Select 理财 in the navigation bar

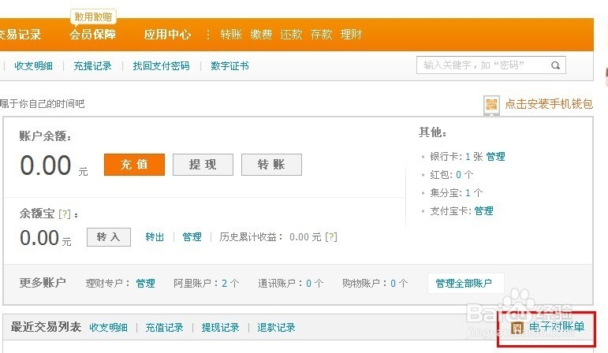[x=351, y=35]
